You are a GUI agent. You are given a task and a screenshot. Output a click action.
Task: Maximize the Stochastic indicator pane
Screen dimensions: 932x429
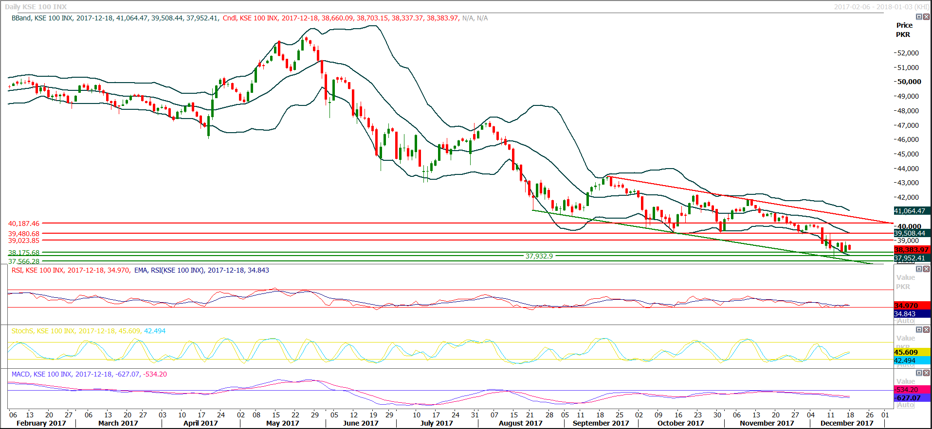pos(919,330)
